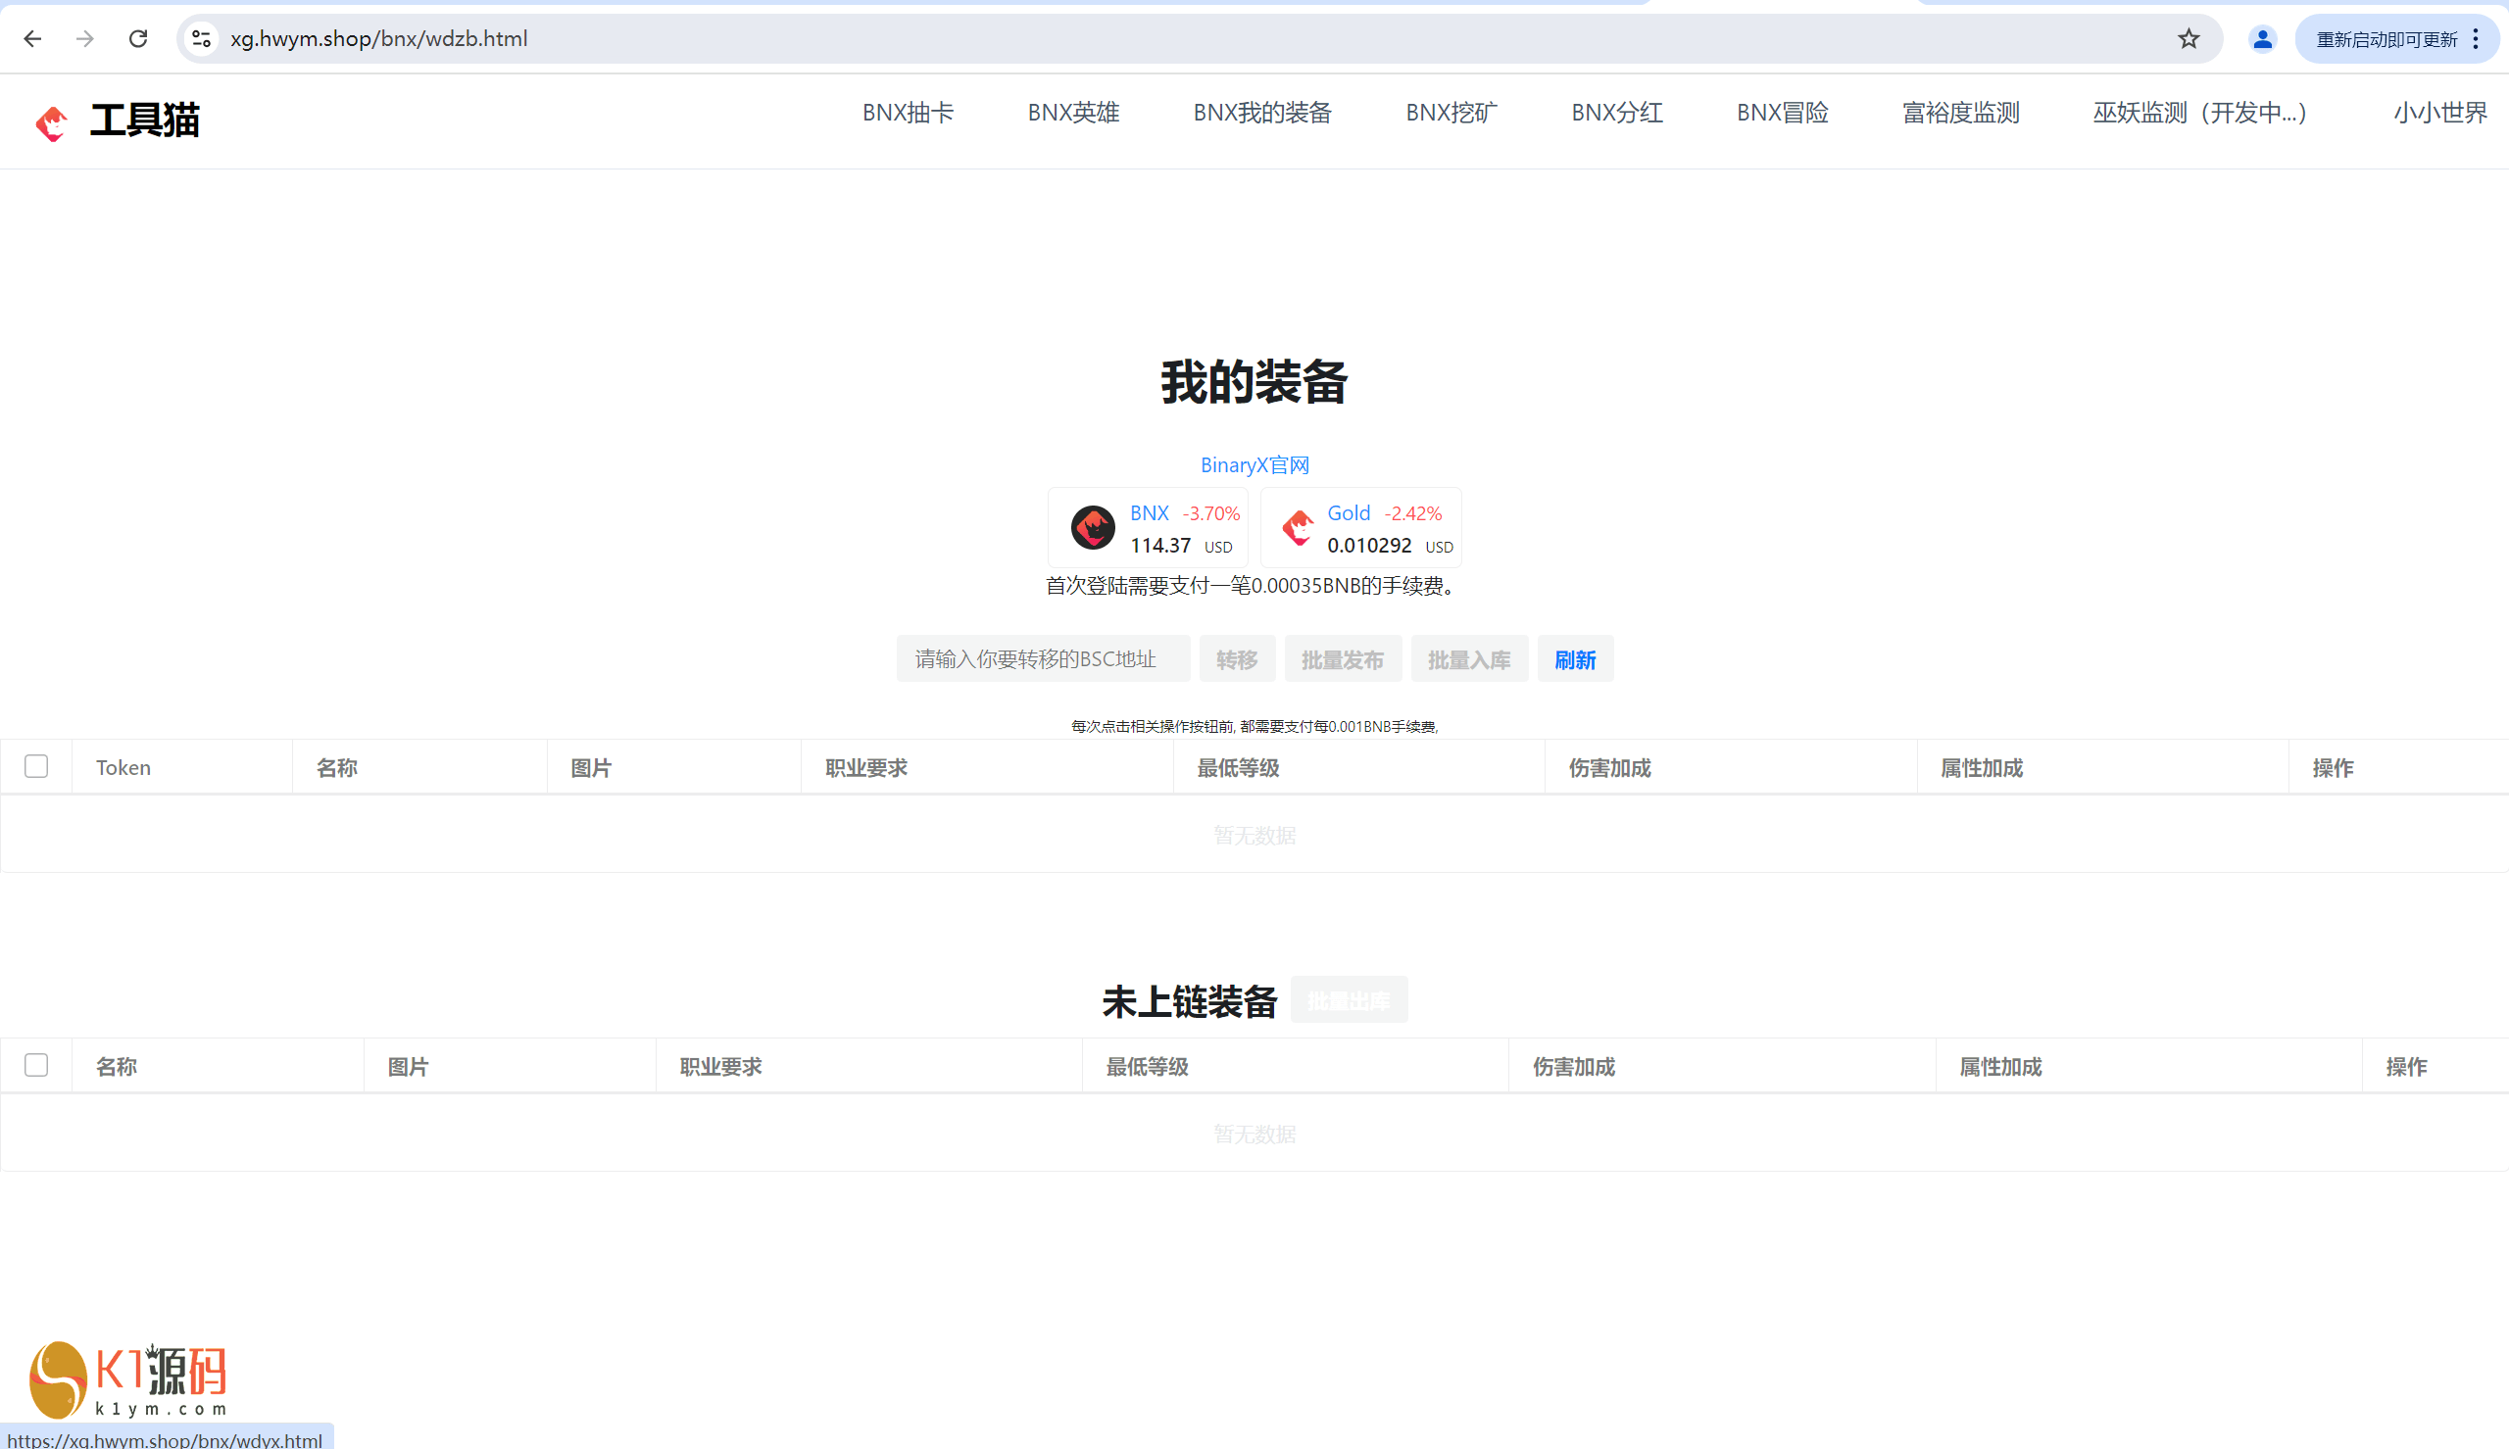The image size is (2509, 1449).
Task: Click the 刷新 button
Action: click(x=1574, y=659)
